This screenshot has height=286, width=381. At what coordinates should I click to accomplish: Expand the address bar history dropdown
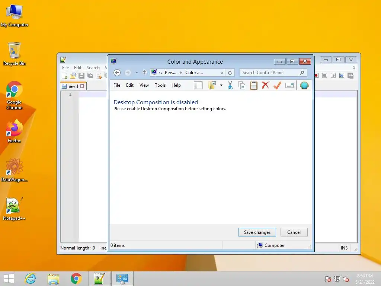pos(222,73)
